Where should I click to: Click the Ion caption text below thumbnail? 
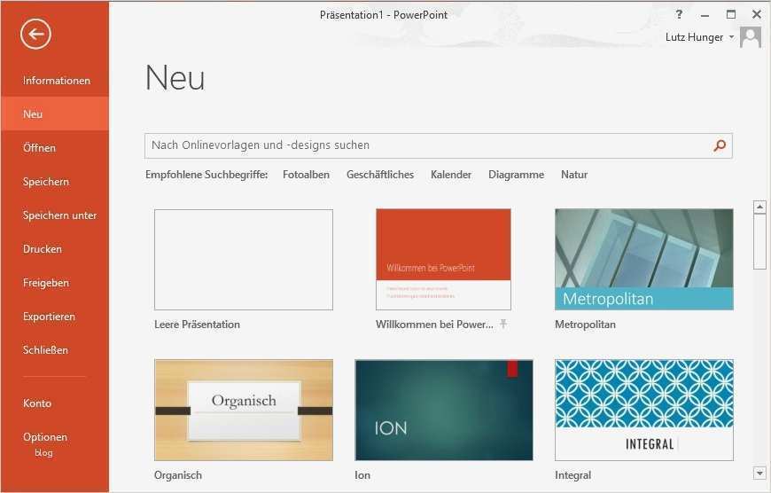362,475
